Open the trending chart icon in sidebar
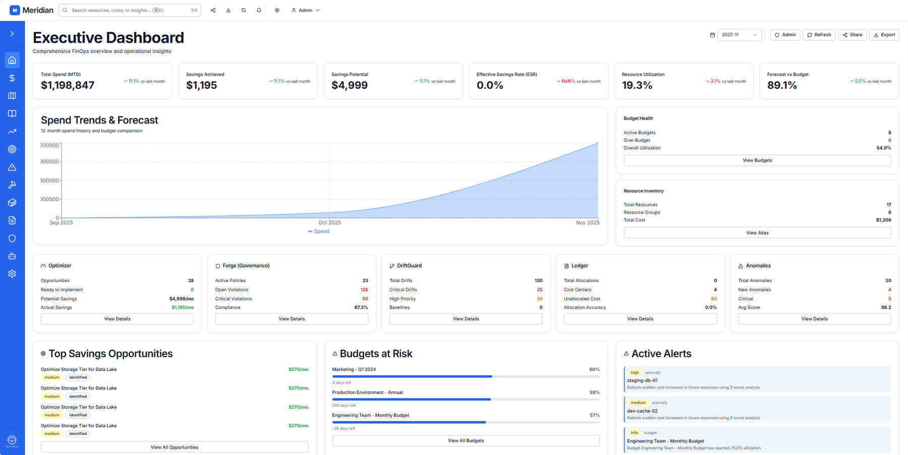Image resolution: width=908 pixels, height=455 pixels. pyautogui.click(x=12, y=132)
